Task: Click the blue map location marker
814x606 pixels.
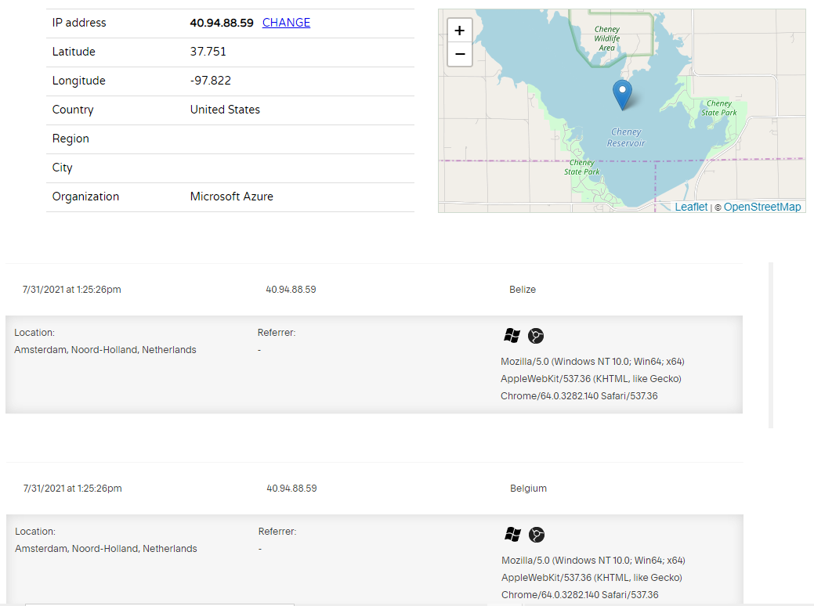Action: [622, 95]
